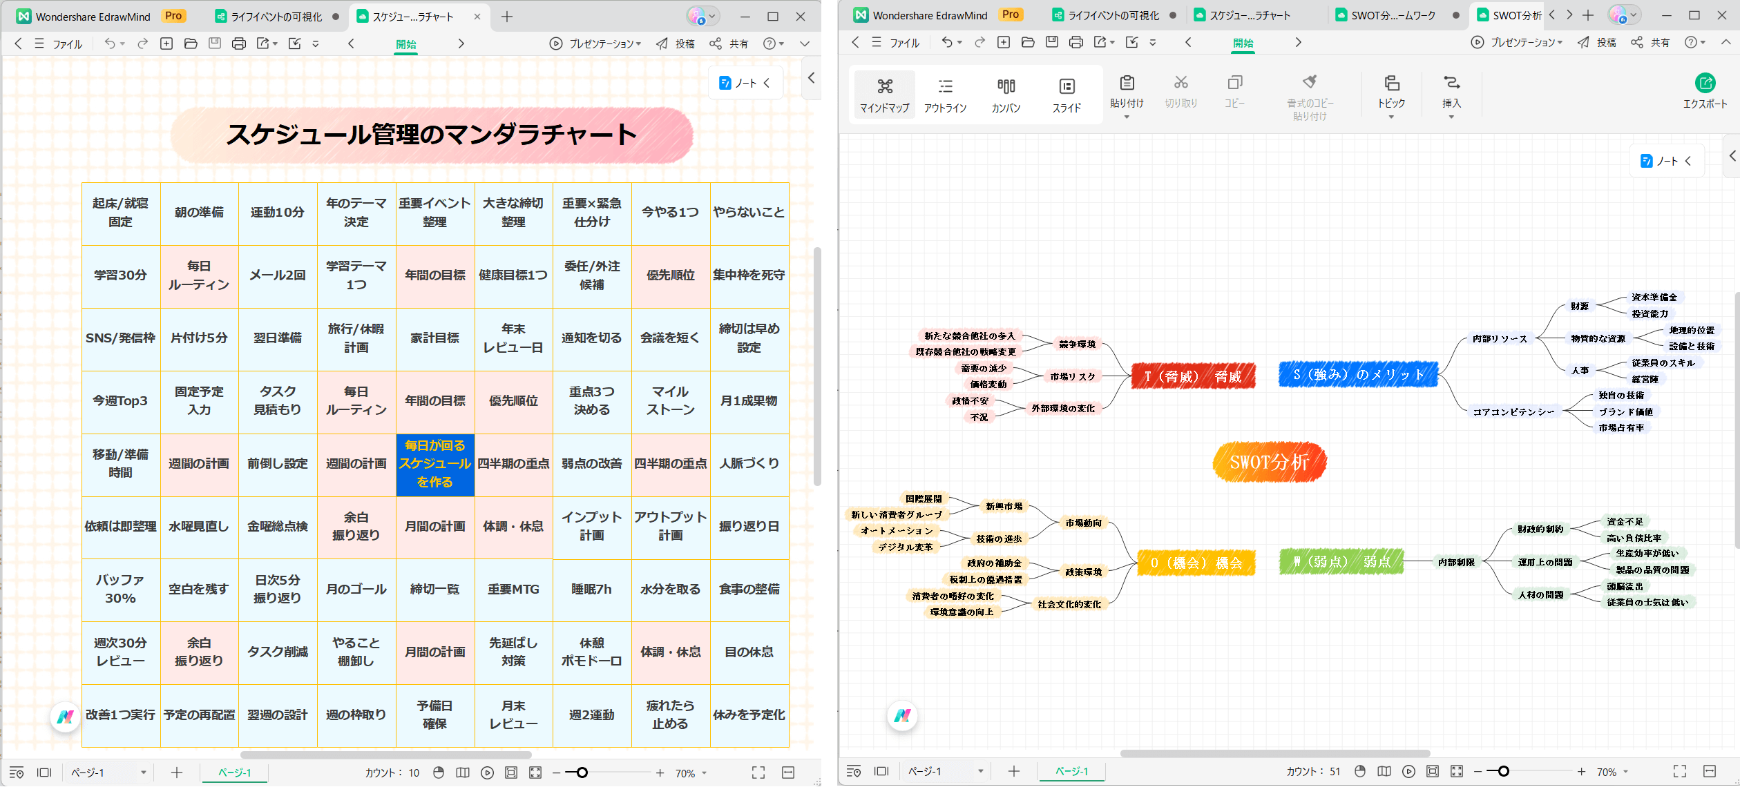Open the navigation map icon in status bar
The image size is (1740, 787).
tap(1384, 771)
